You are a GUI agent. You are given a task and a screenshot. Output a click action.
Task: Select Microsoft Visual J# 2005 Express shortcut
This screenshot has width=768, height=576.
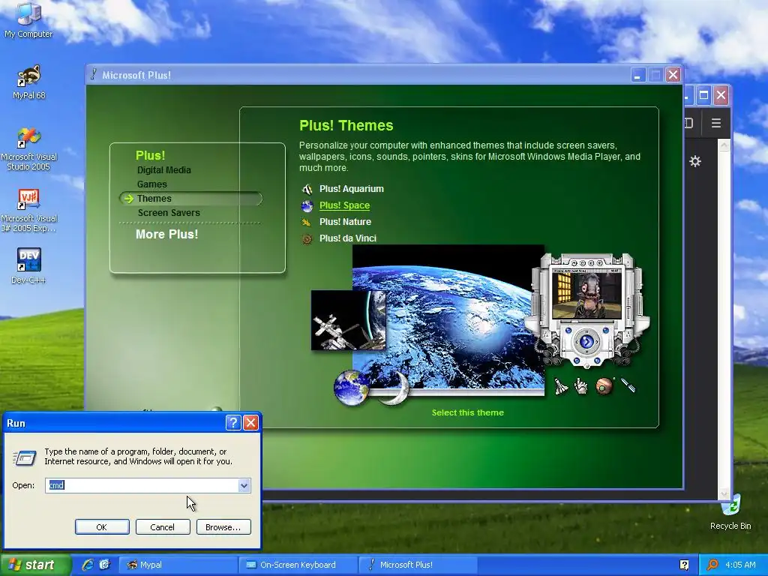29,211
